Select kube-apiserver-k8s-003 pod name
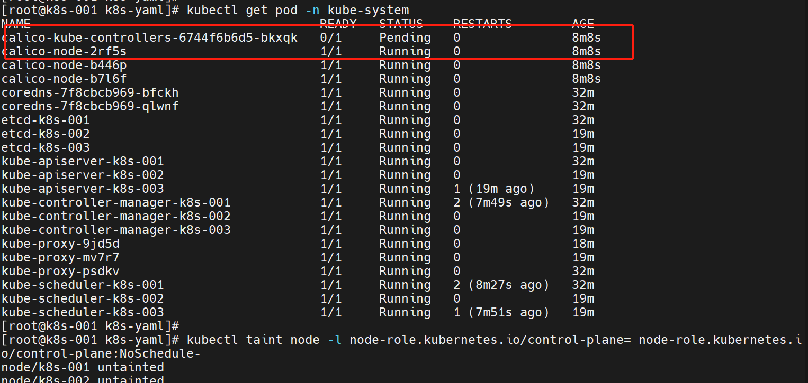 [83, 189]
